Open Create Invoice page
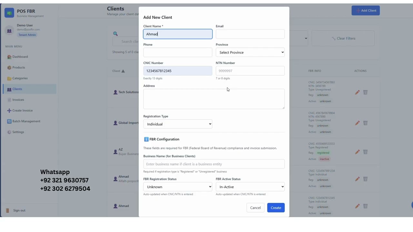The width and height of the screenshot is (413, 232). 30,111
